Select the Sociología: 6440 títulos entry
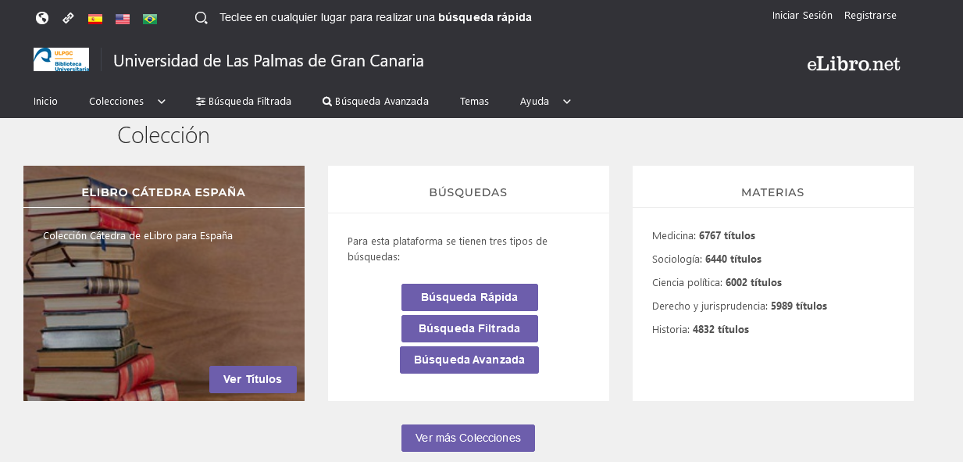Screen dimensions: 963x462 pos(707,259)
